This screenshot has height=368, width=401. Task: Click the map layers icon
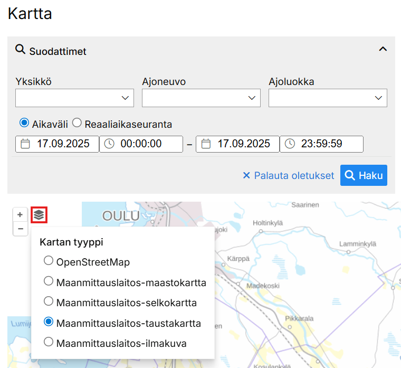(39, 215)
